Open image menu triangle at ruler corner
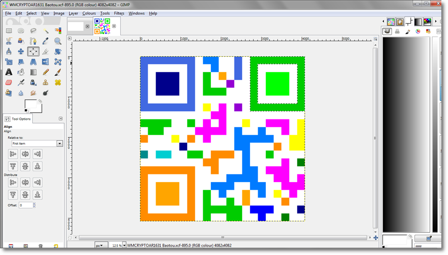This screenshot has width=448, height=255. point(70,38)
